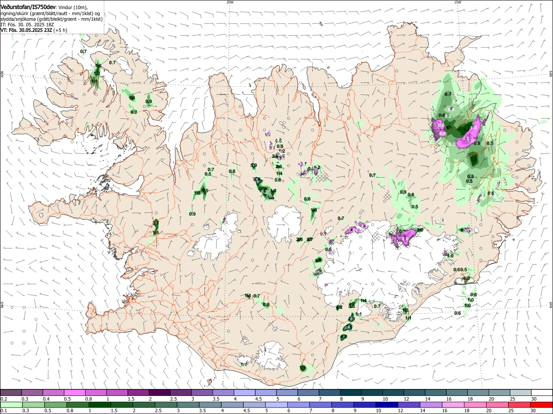Click the 20W longitude label

tap(230, 2)
